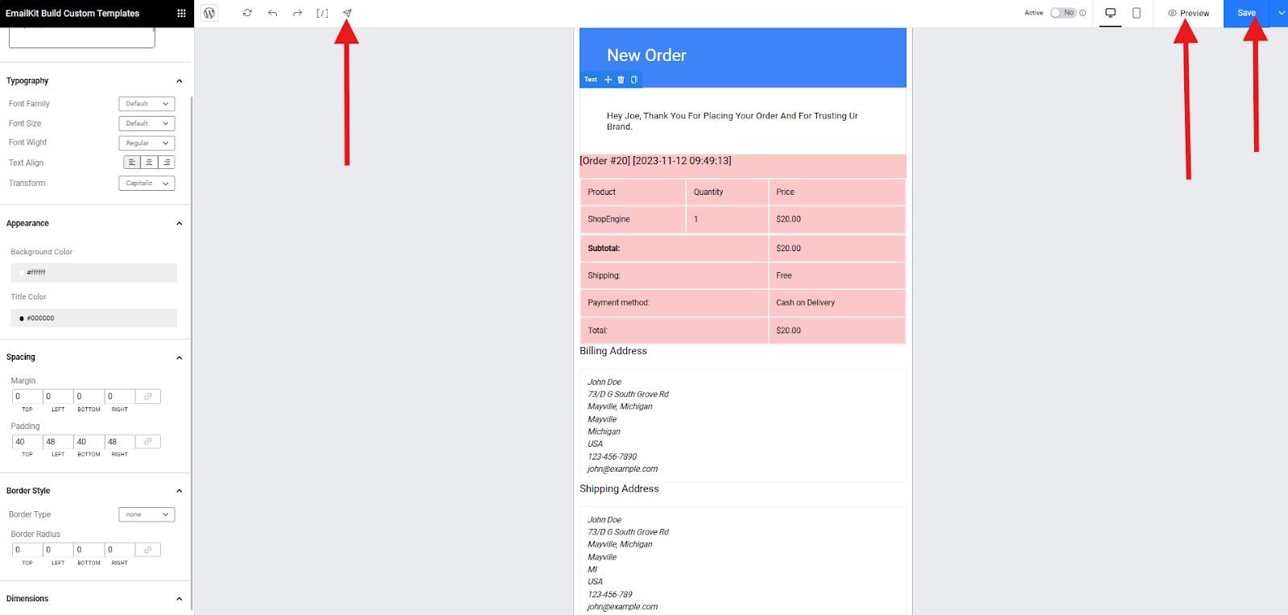This screenshot has width=1288, height=615.
Task: Click the Save button
Action: [x=1246, y=13]
